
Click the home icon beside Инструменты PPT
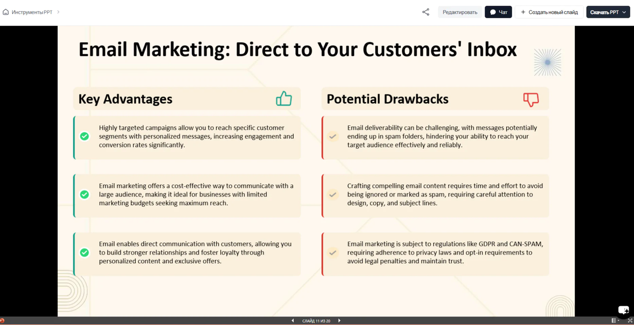[x=6, y=12]
